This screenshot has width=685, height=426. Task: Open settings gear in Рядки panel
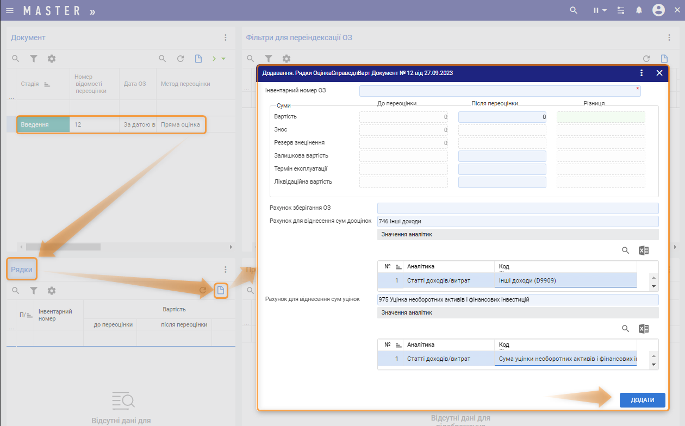click(x=52, y=291)
